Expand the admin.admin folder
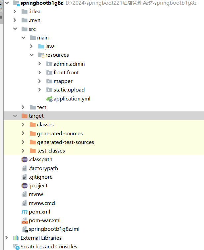Screen dimensions: 204x250 click(40, 64)
